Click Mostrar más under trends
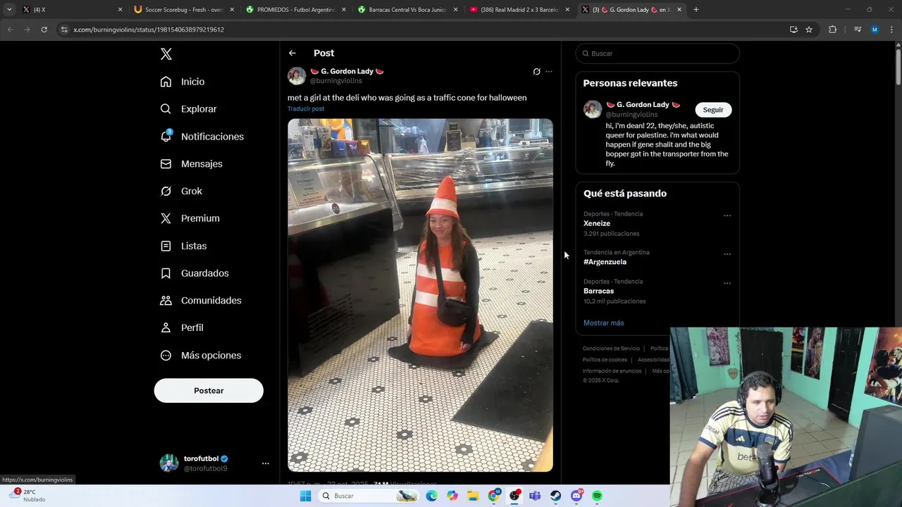The image size is (902, 507). 603,323
